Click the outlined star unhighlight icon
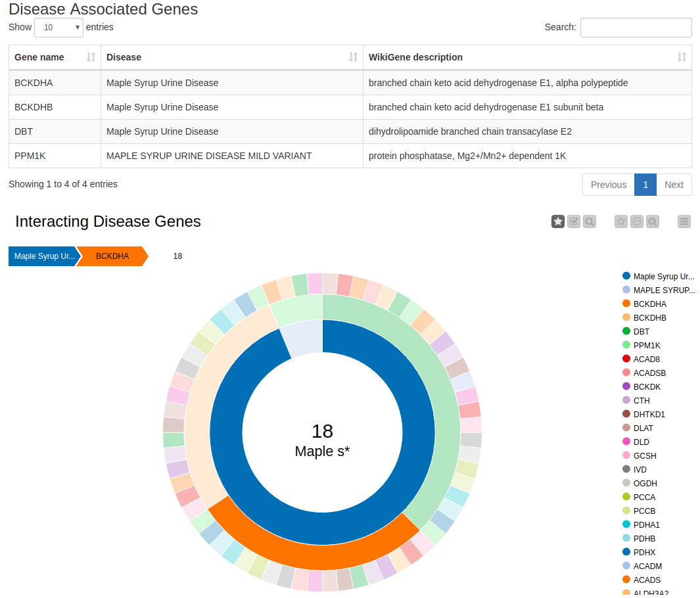The width and height of the screenshot is (700, 598). pos(621,221)
